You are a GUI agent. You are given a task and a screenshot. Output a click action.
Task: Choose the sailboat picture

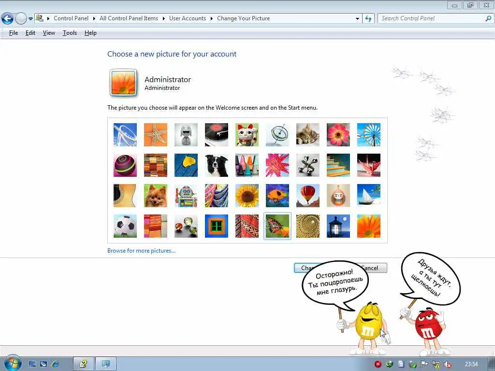(369, 196)
